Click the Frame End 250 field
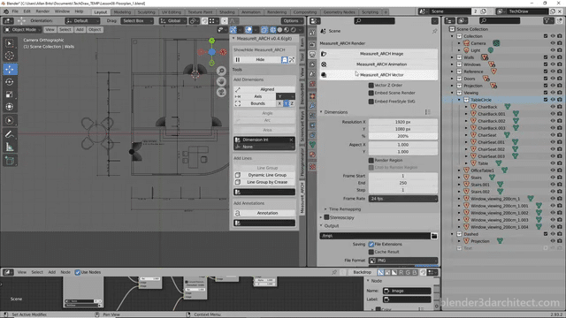Image resolution: width=566 pixels, height=318 pixels. tap(403, 183)
